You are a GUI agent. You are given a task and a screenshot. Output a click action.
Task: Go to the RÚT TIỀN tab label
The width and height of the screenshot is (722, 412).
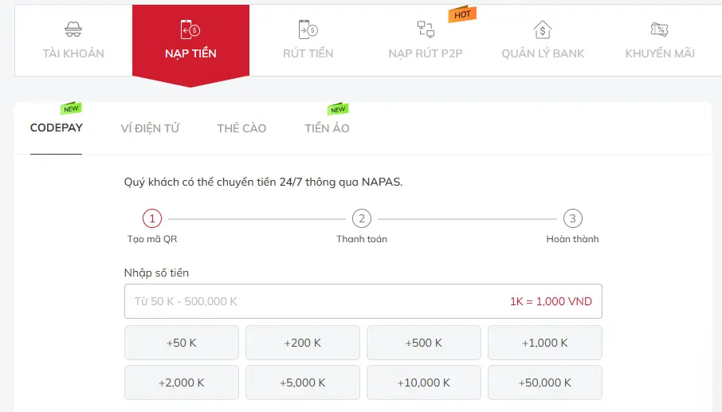308,53
